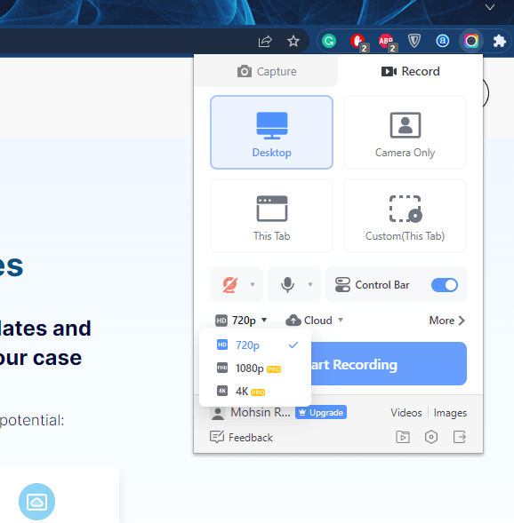Viewport: 514px width, 523px height.
Task: Open the Videos link
Action: [406, 413]
